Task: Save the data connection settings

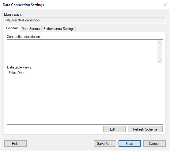Action: 130,144
